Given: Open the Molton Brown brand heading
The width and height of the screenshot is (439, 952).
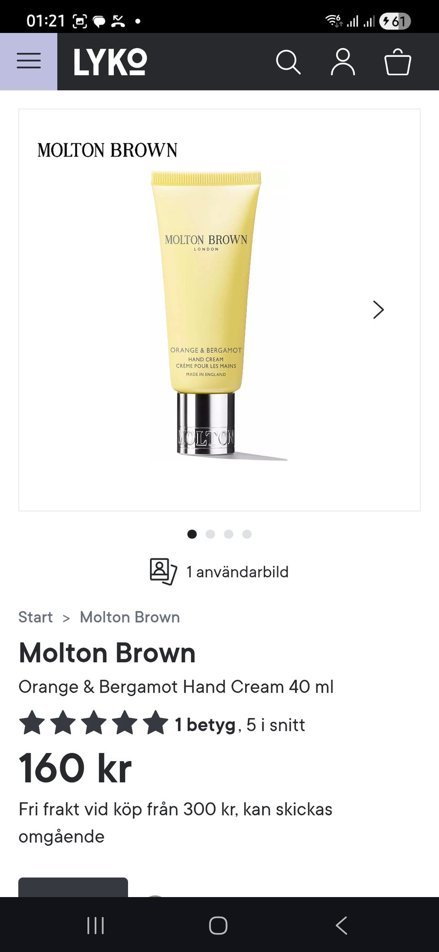Looking at the screenshot, I should 107,653.
